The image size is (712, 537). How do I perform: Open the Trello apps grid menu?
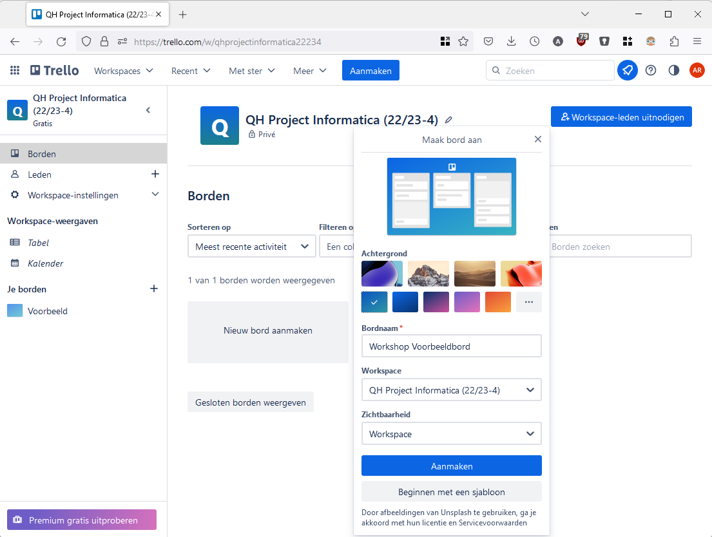15,71
